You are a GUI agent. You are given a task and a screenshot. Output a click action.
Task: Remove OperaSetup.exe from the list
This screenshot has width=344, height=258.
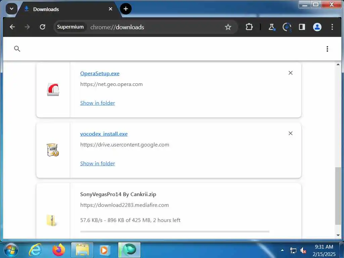pos(291,73)
